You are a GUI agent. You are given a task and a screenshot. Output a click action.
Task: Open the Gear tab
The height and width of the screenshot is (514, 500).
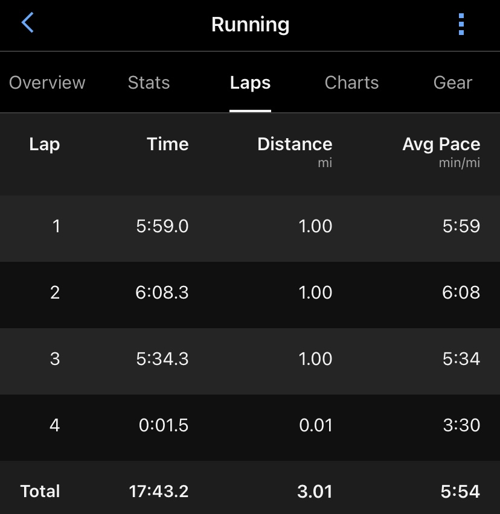click(x=453, y=83)
